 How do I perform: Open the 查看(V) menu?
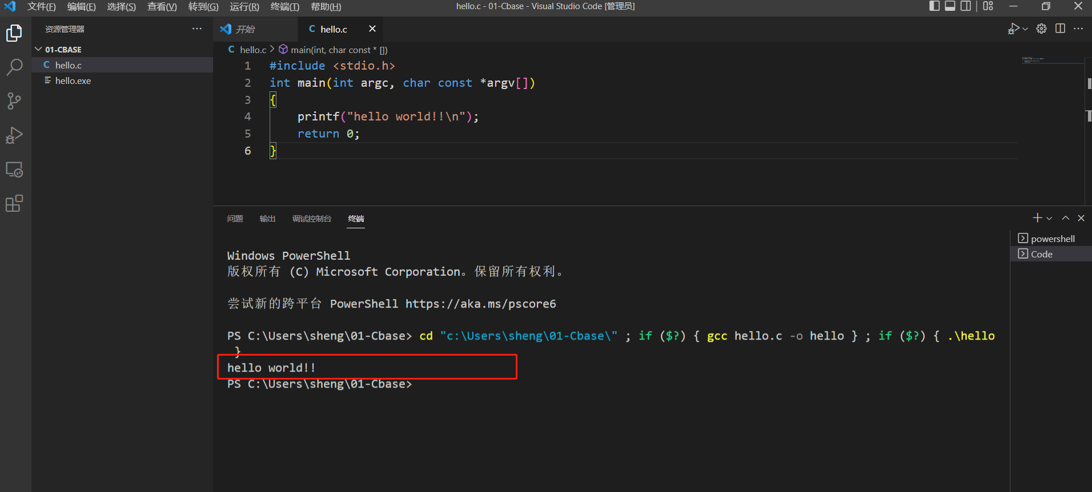(162, 6)
